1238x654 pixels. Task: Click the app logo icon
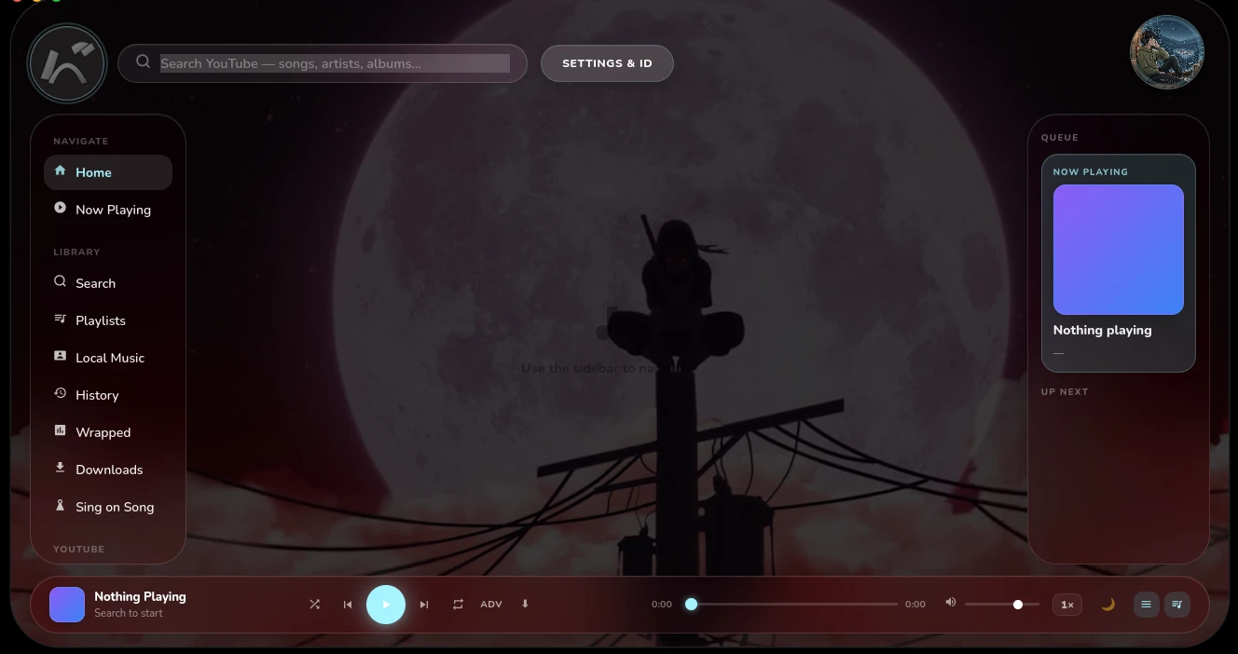67,63
